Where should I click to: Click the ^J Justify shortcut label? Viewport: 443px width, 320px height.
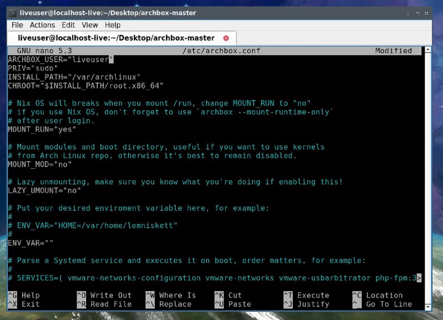tap(307, 304)
